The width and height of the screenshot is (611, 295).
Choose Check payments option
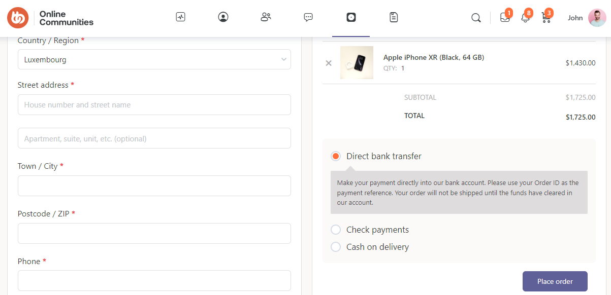[335, 230]
